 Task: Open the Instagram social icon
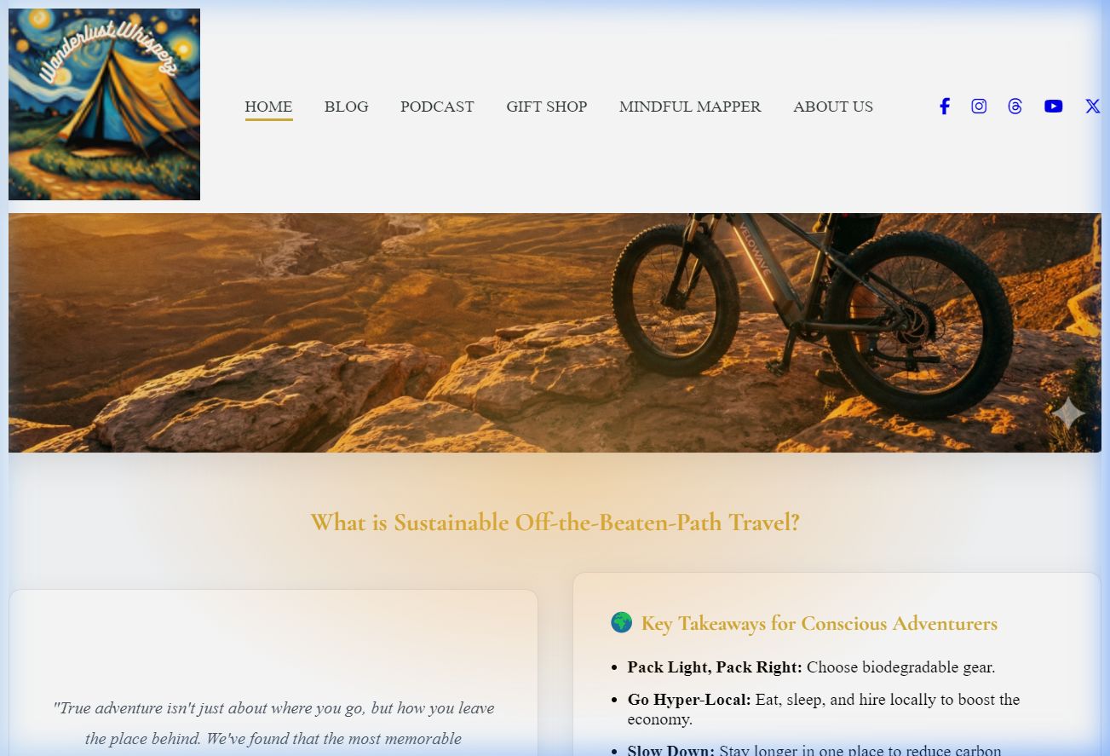pos(979,107)
